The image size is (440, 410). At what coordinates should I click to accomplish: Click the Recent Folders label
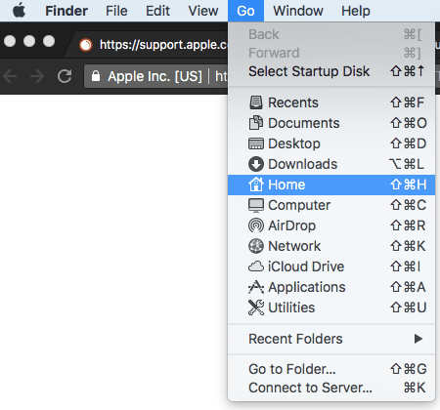[295, 339]
